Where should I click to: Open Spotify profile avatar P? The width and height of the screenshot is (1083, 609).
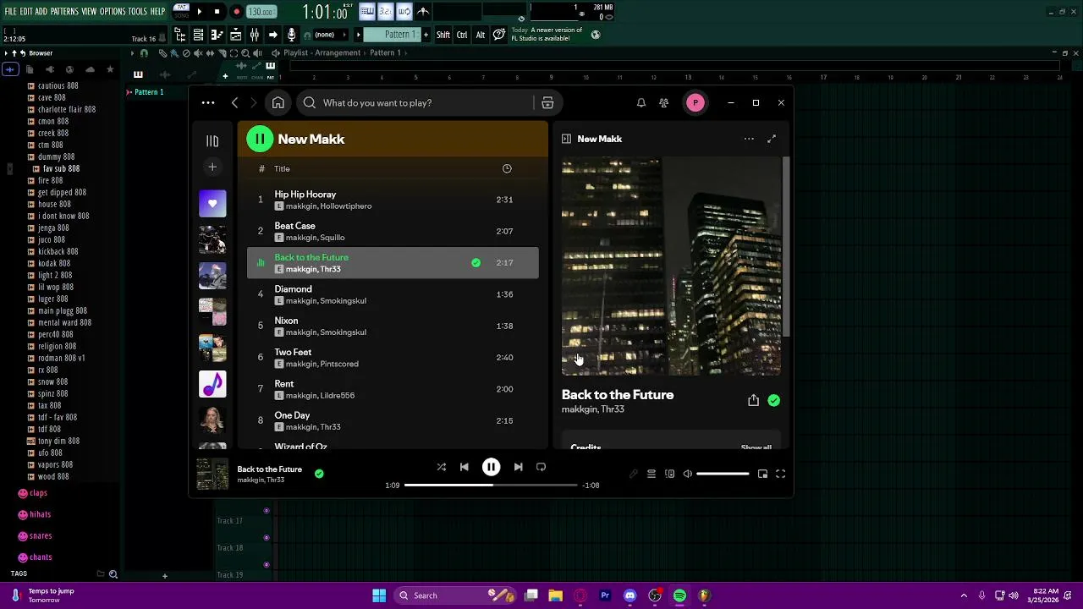(x=695, y=103)
